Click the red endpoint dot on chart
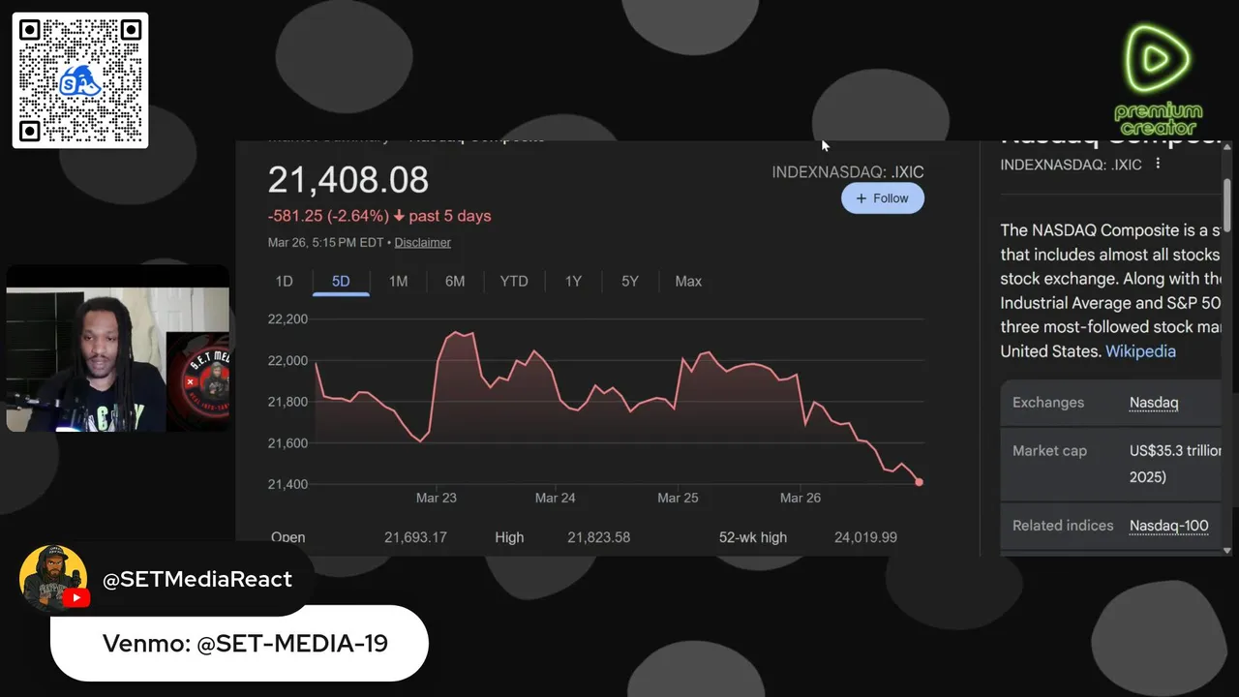 pyautogui.click(x=919, y=482)
